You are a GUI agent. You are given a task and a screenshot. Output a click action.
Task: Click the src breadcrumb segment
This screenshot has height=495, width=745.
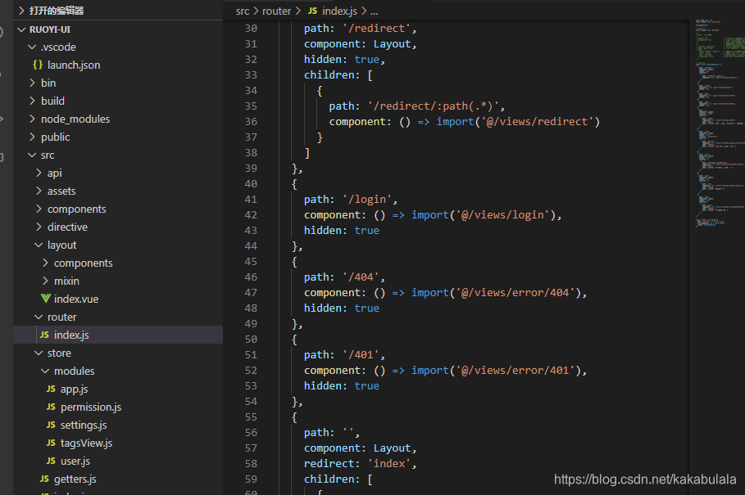[x=243, y=11]
